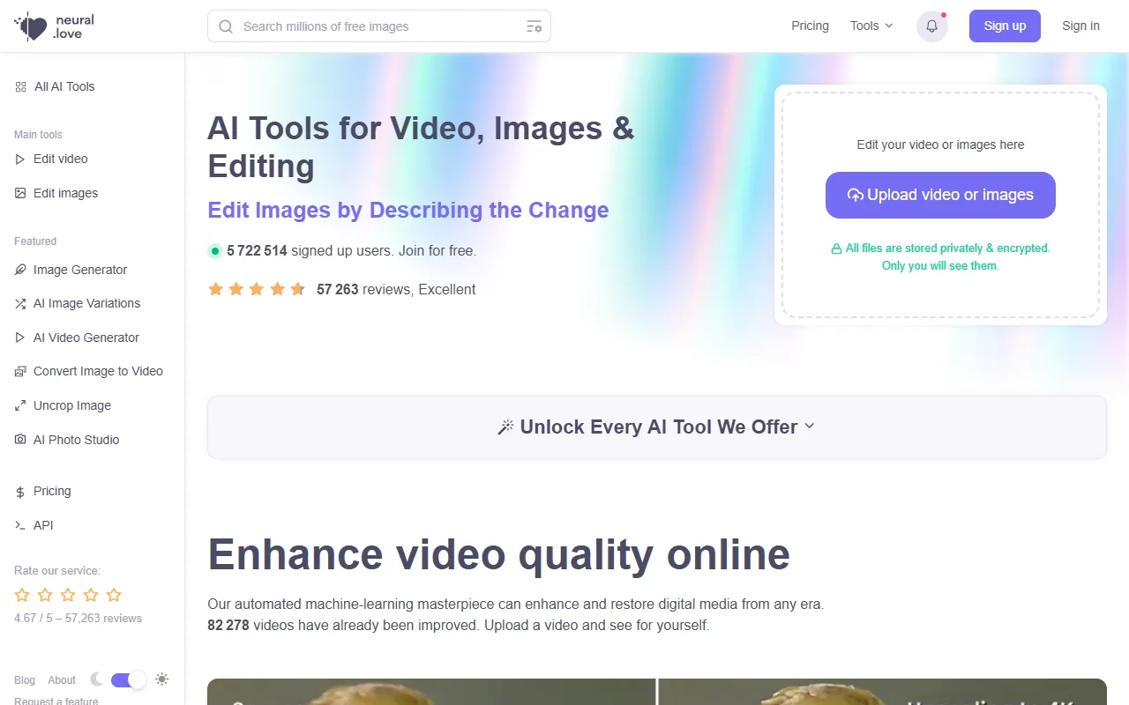Focus the search free images field
The width and height of the screenshot is (1129, 705).
click(x=379, y=26)
